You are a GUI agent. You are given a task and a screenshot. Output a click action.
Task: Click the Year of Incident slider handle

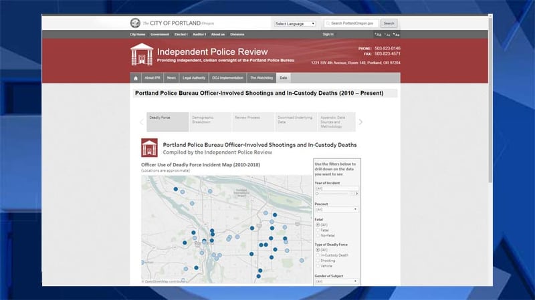[317, 194]
